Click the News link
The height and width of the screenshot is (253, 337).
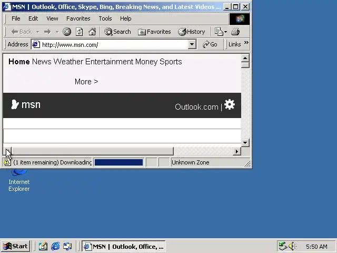pyautogui.click(x=42, y=62)
